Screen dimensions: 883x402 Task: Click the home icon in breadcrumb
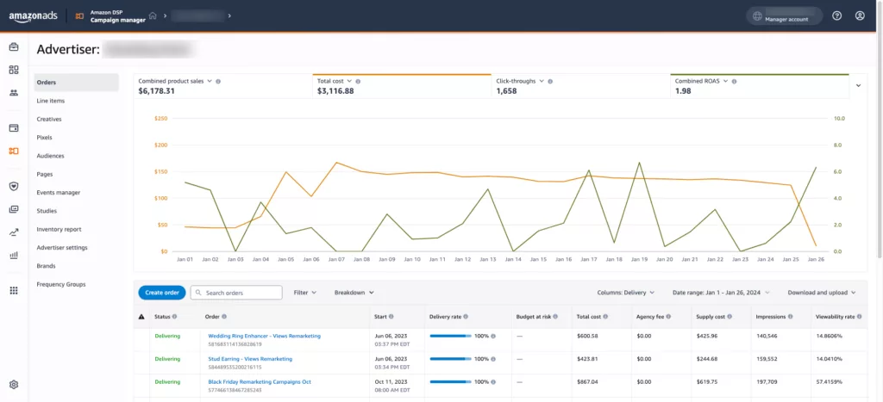tap(153, 15)
